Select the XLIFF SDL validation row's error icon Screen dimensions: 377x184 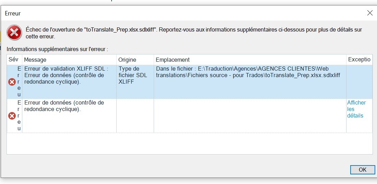pos(12,82)
